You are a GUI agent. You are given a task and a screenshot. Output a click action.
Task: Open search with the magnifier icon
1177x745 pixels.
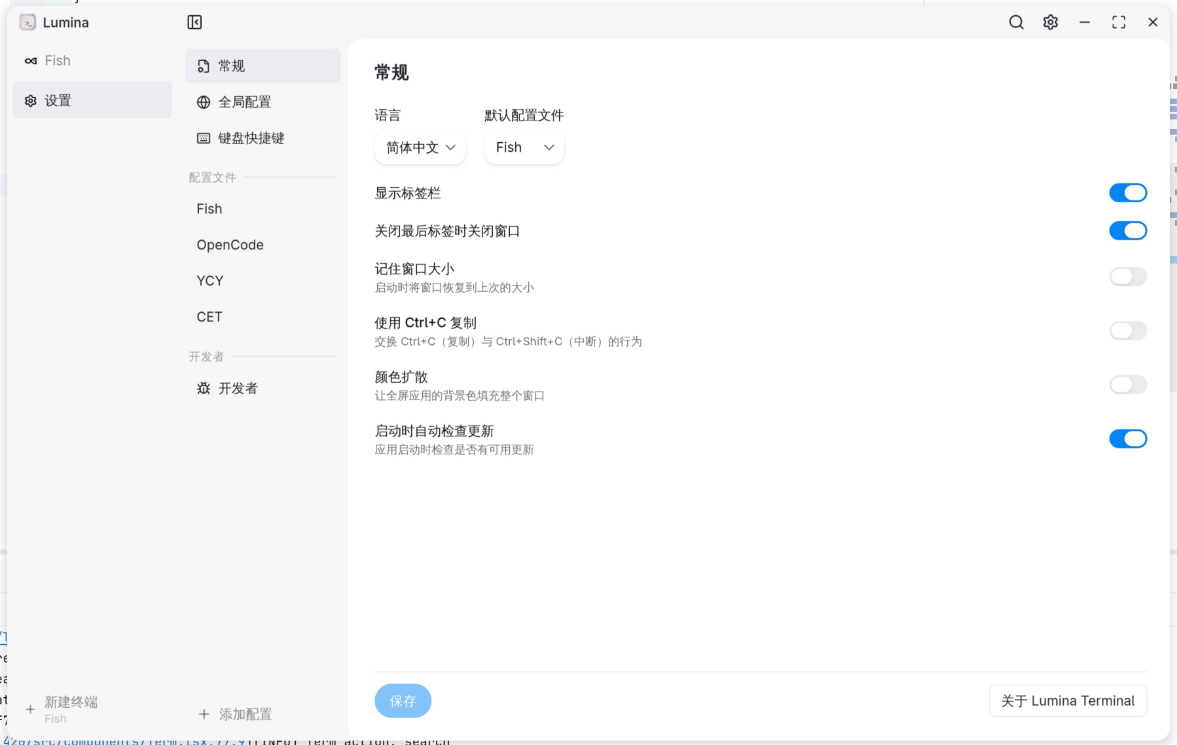click(x=1016, y=22)
